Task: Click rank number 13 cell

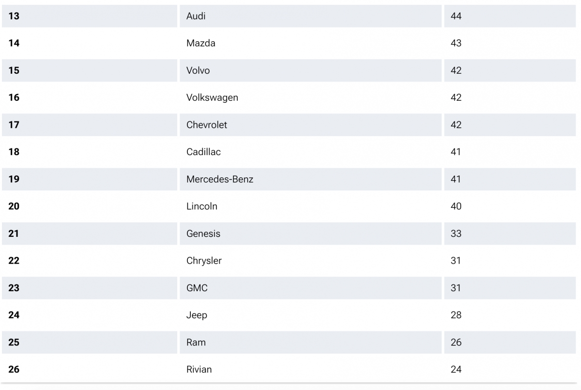Action: click(14, 16)
